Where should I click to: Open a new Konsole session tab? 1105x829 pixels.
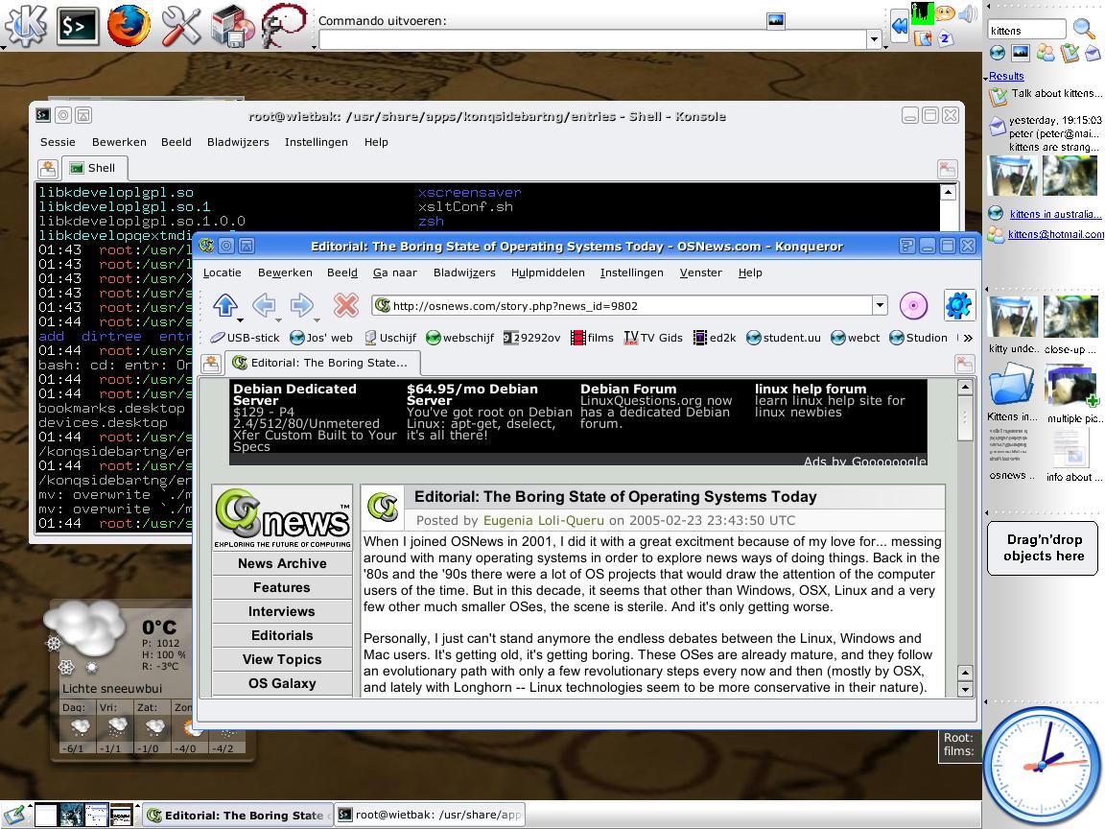click(x=48, y=169)
